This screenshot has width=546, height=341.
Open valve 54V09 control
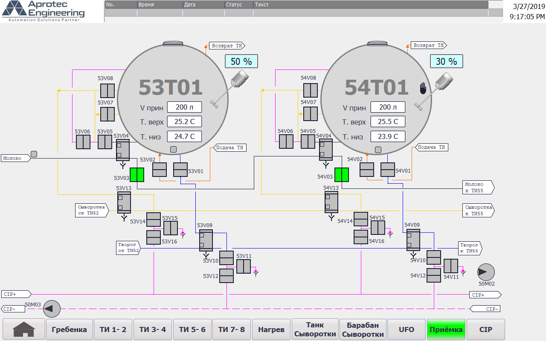413,240
